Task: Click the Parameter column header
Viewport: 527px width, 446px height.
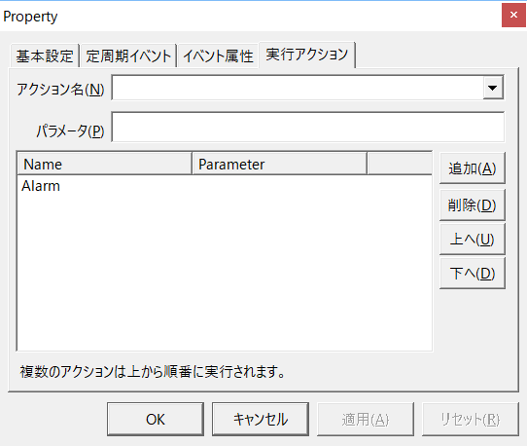Action: point(279,164)
